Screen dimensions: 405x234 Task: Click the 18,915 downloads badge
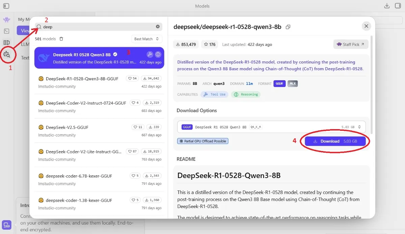click(151, 151)
